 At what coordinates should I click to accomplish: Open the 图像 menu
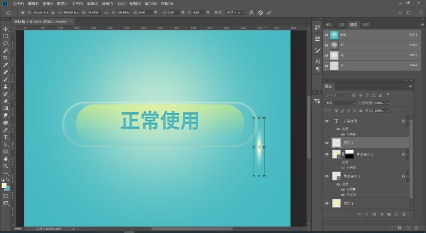(x=47, y=4)
